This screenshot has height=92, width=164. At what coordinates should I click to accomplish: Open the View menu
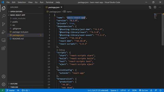tap(30, 2)
